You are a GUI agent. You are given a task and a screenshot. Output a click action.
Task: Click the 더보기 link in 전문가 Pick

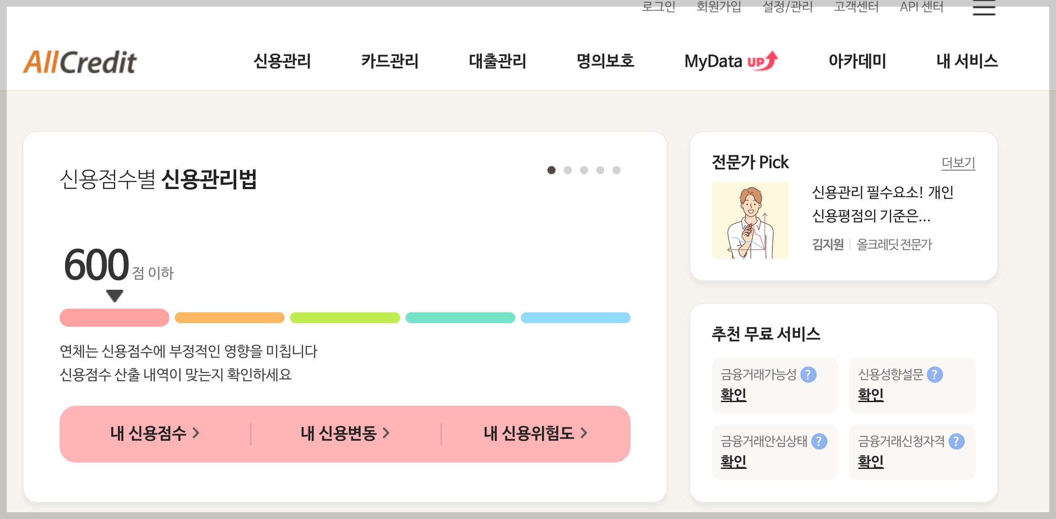pyautogui.click(x=959, y=163)
